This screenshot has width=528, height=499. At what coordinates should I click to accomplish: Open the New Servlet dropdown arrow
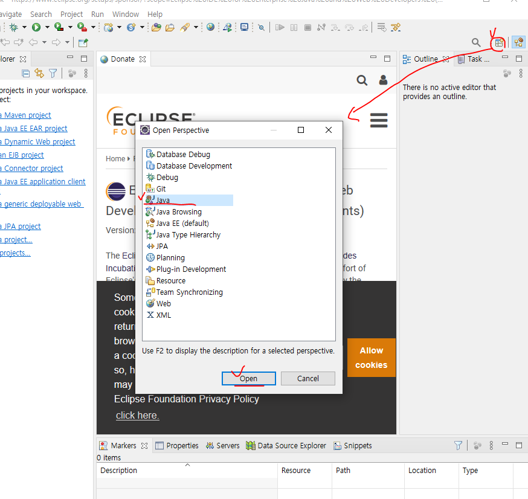[x=142, y=27]
